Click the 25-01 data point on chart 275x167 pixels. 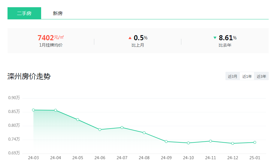point(255,142)
